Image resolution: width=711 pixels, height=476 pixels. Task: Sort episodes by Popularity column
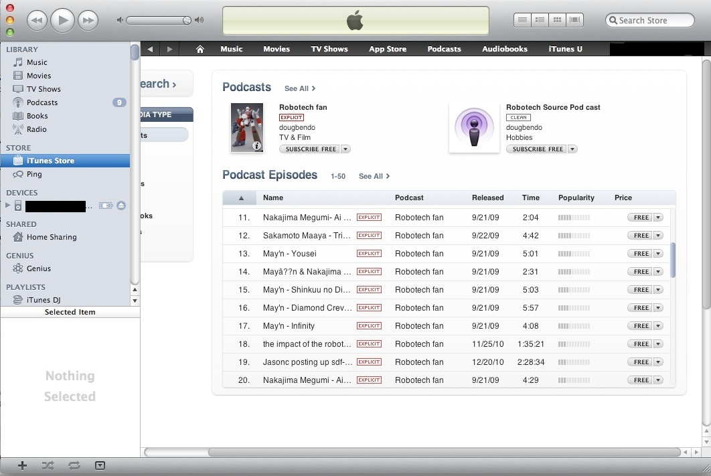[576, 197]
